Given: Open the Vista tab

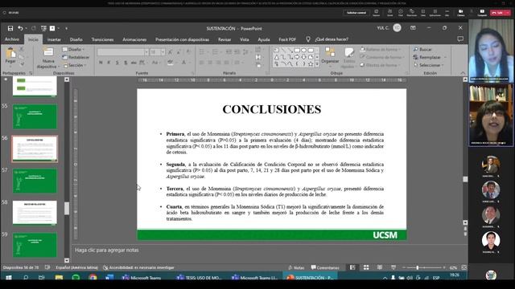Looking at the screenshot, I should [x=245, y=39].
